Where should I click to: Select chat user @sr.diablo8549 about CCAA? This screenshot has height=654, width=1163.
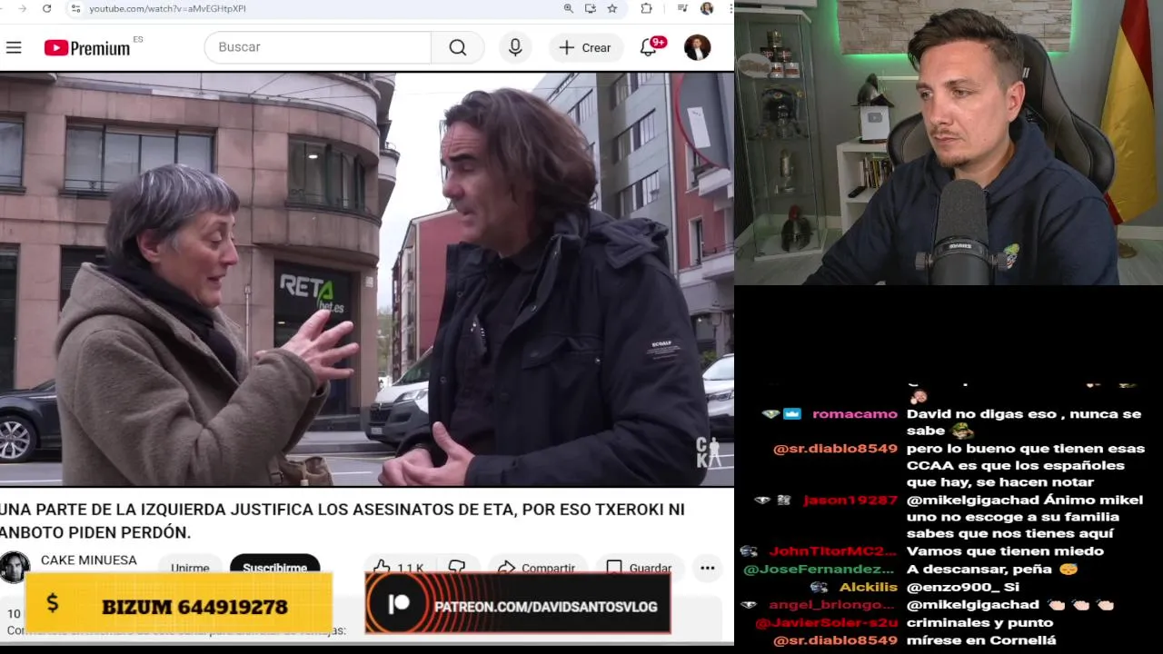835,449
